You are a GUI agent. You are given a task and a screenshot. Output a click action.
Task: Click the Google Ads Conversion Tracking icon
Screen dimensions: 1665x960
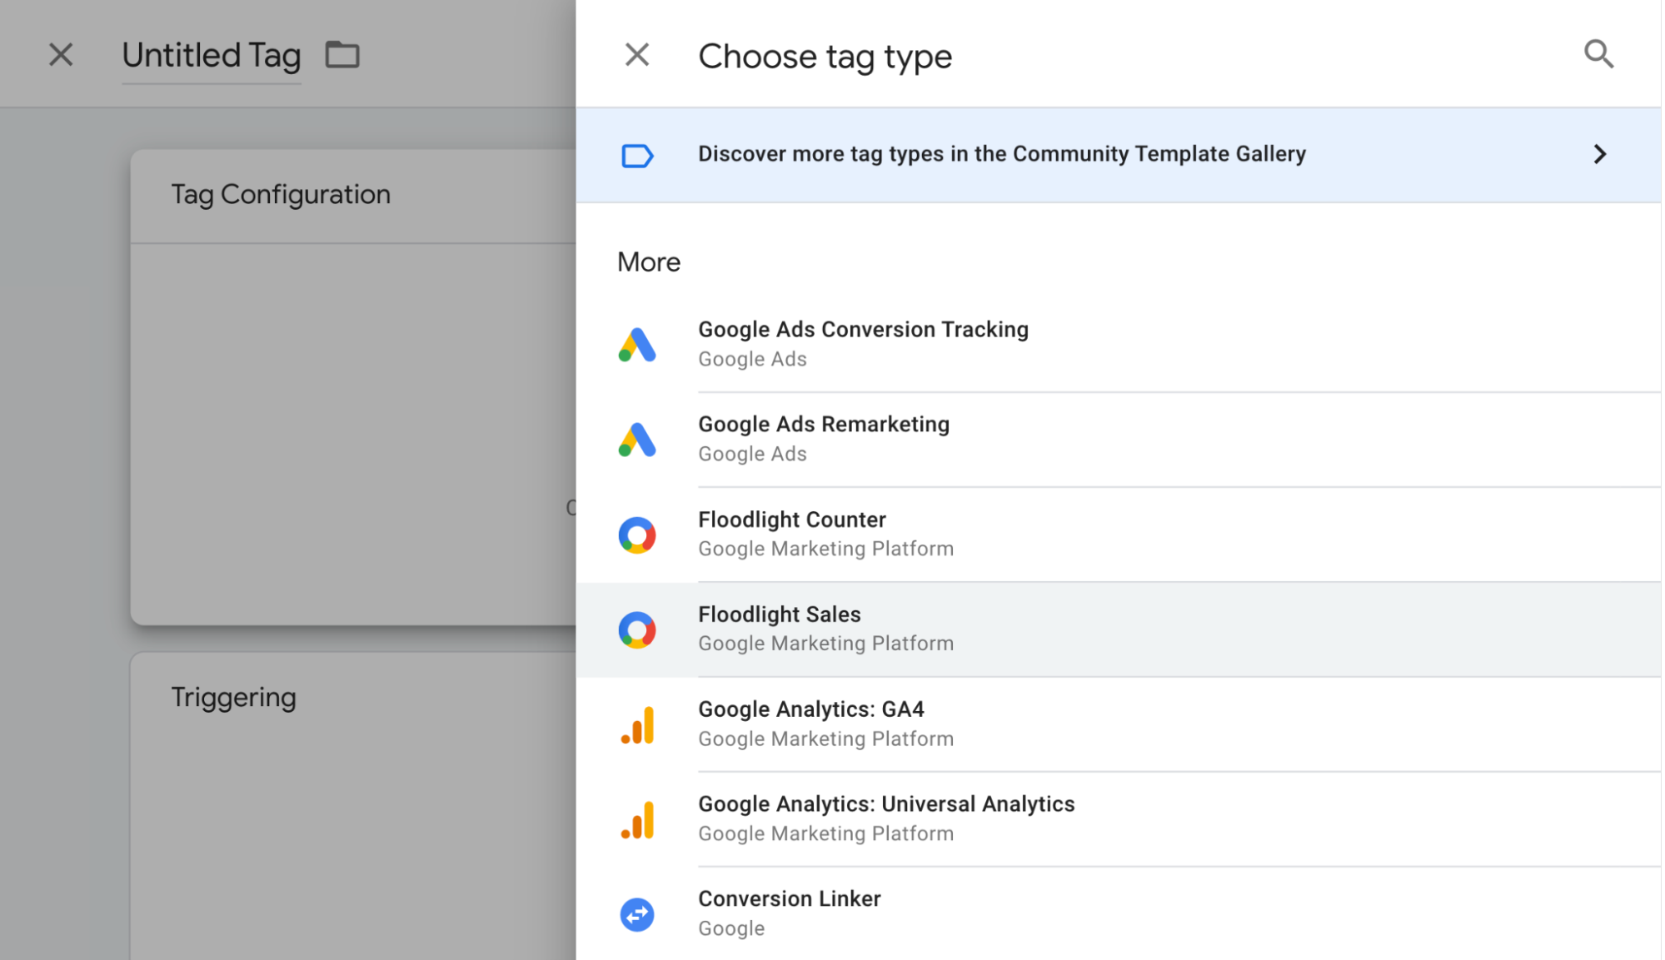637,345
